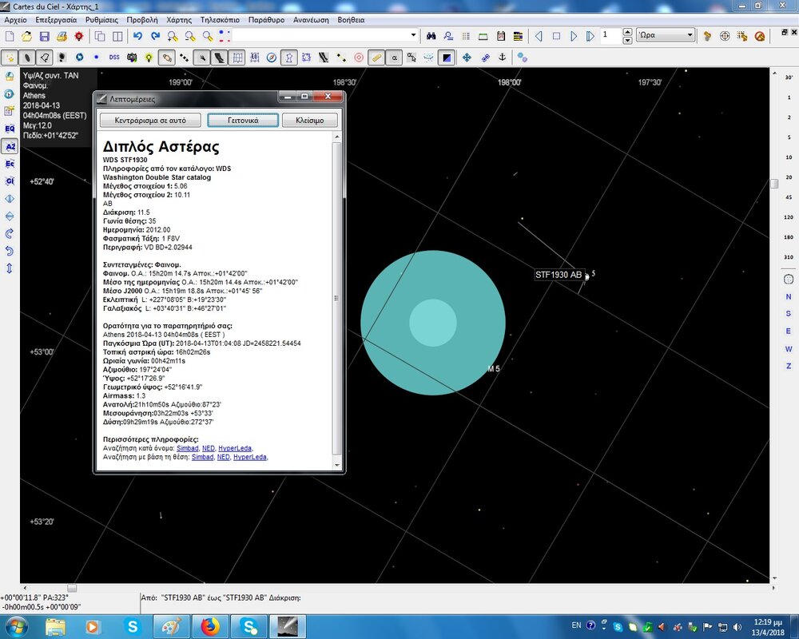Open search with the binoculars icon
This screenshot has width=799, height=639.
pyautogui.click(x=431, y=36)
